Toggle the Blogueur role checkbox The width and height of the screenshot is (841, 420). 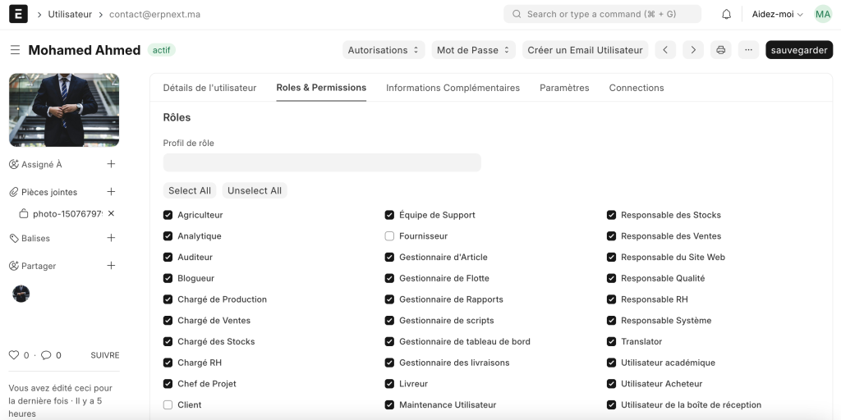tap(168, 279)
